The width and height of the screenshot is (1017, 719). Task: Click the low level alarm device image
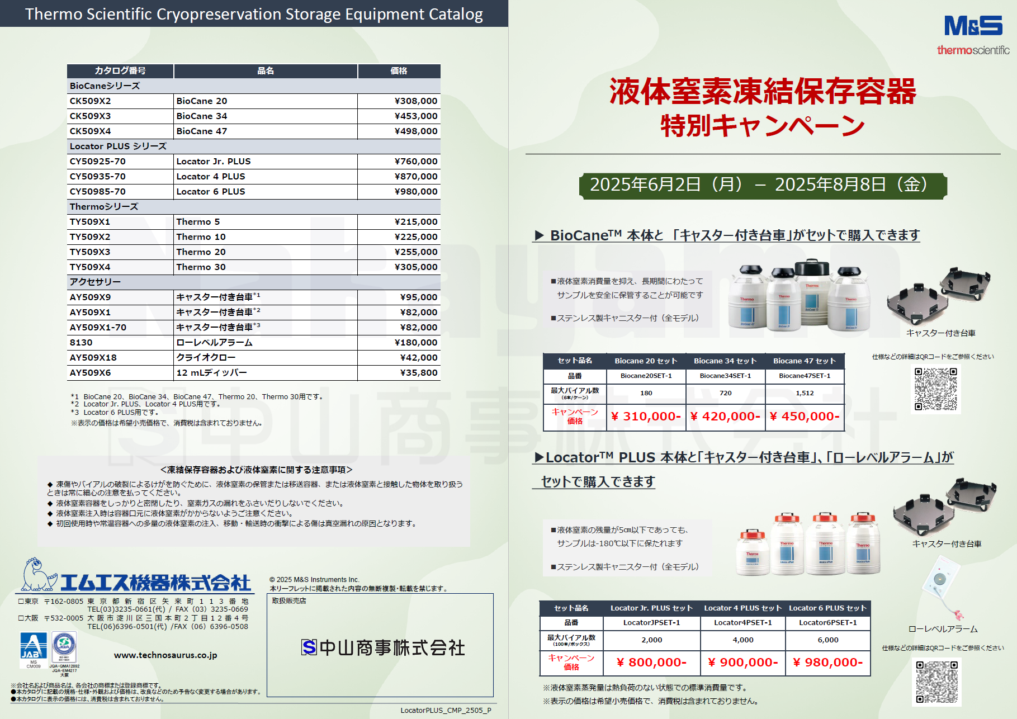tap(943, 588)
